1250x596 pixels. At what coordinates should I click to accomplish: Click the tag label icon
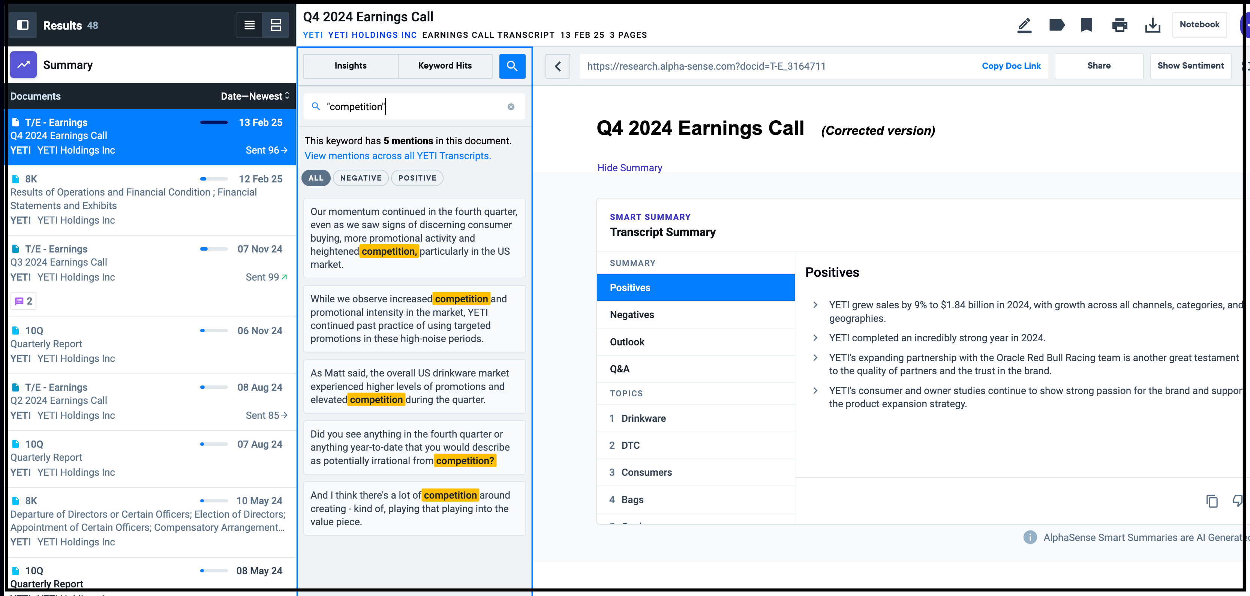click(x=1057, y=25)
